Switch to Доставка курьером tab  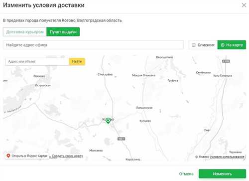click(25, 32)
